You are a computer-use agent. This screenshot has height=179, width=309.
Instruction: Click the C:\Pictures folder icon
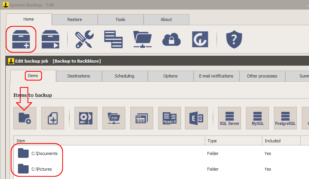coord(23,169)
